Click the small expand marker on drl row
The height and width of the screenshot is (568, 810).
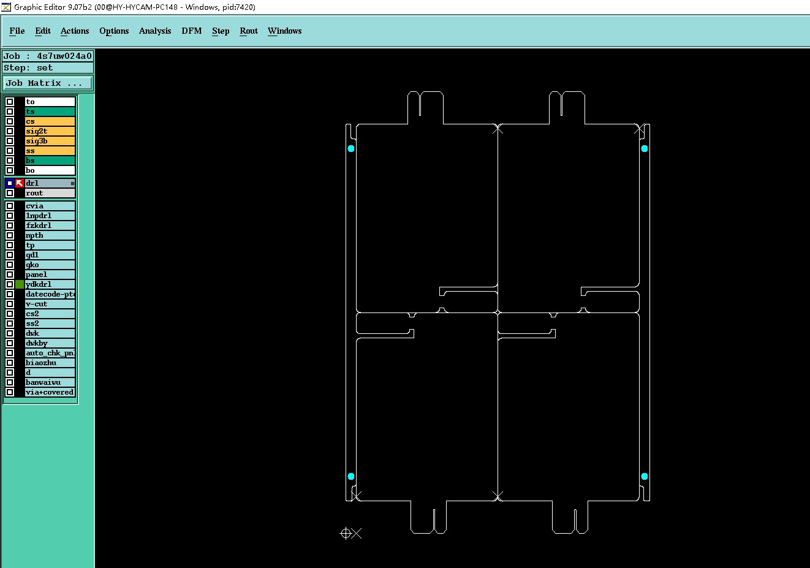(x=72, y=184)
